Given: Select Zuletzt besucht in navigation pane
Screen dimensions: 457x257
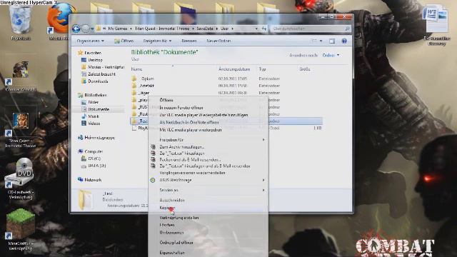Looking at the screenshot, I should [101, 74].
